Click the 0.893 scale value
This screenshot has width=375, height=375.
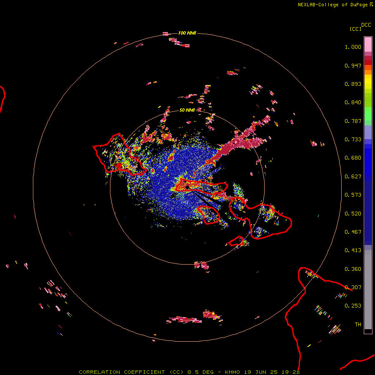pos(353,84)
